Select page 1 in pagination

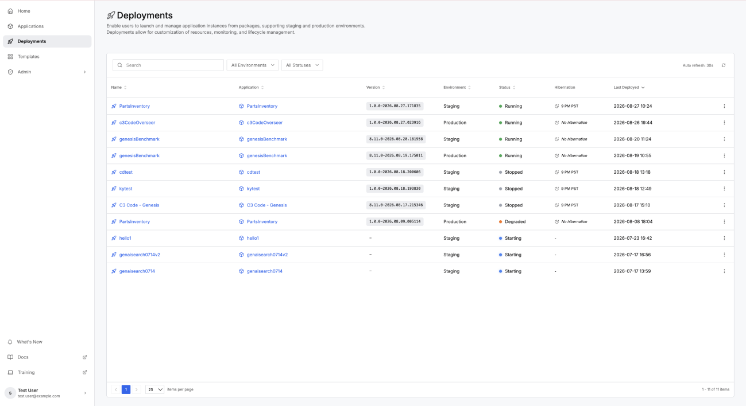tap(126, 389)
